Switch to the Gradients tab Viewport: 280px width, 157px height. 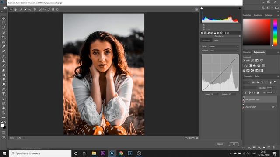[258, 15]
